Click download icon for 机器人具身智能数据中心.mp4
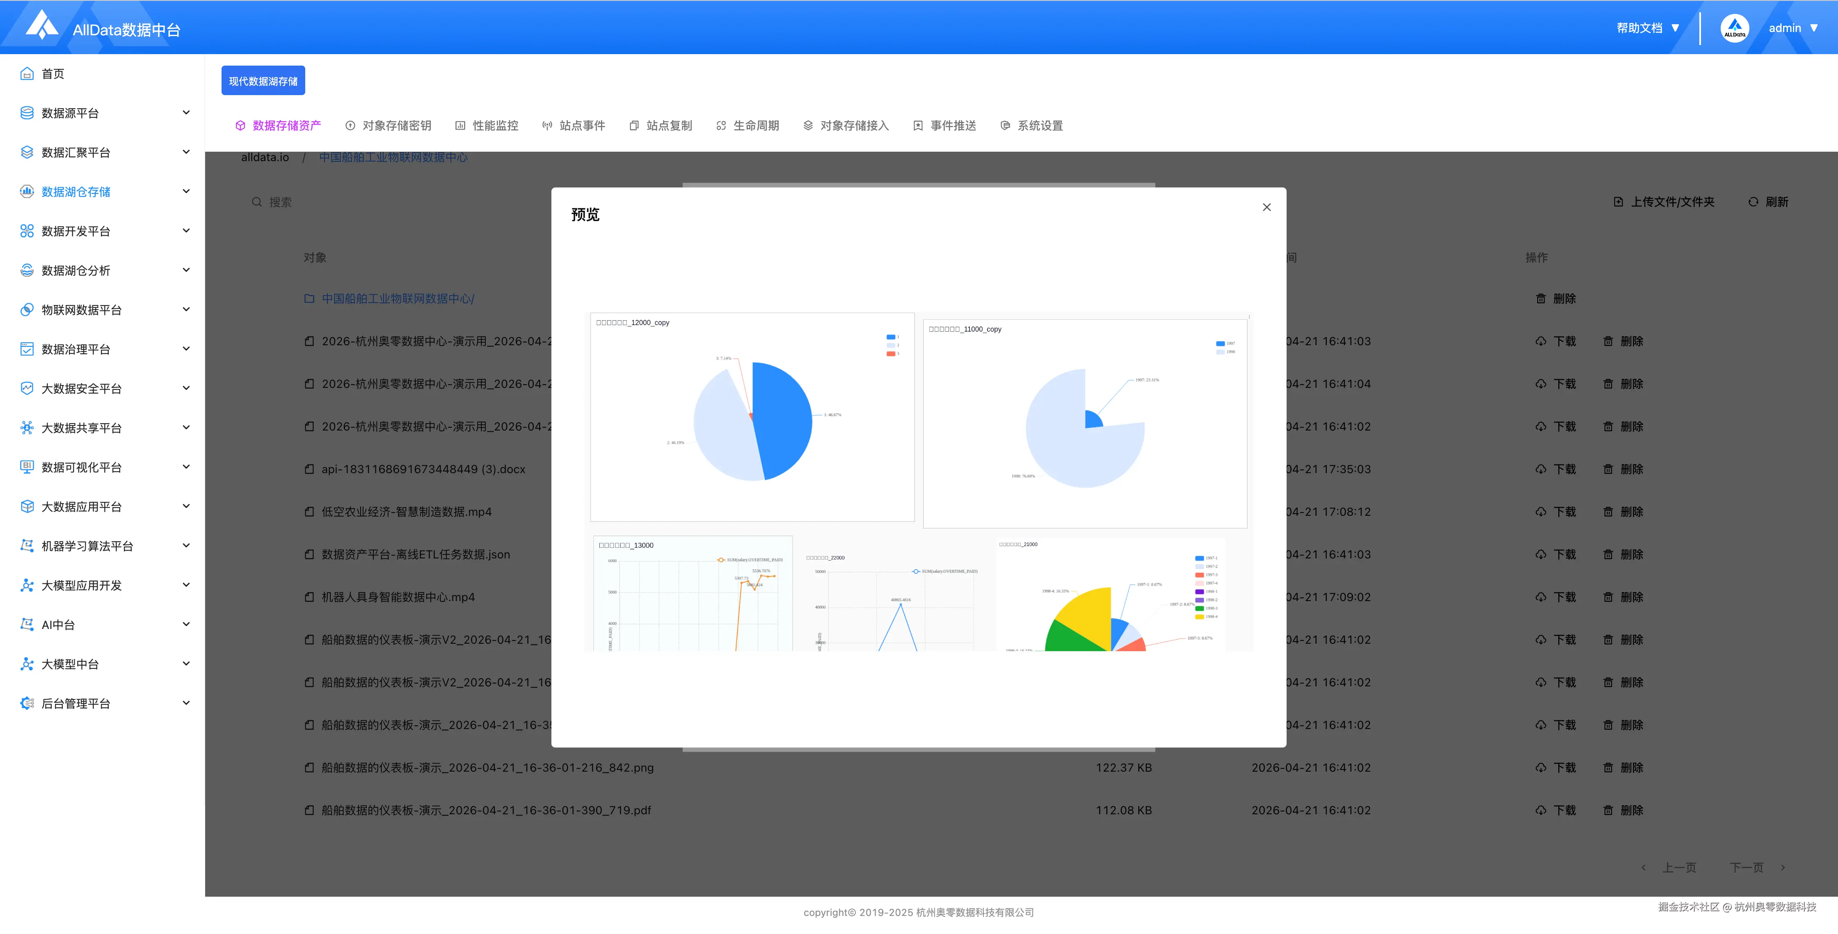Screen dimensions: 1838x934 coord(1541,597)
